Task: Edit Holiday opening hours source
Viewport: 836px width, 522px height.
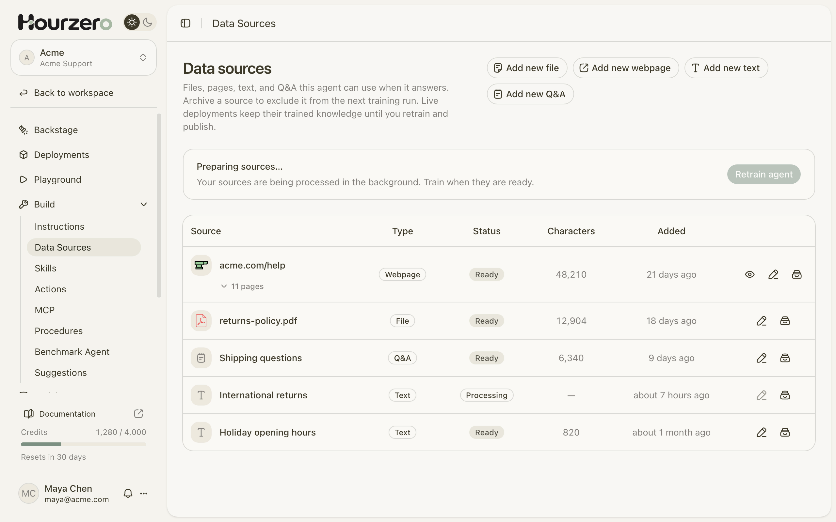Action: click(762, 432)
